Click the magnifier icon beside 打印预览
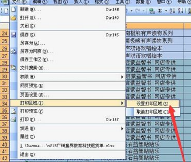This screenshot has width=191, height=162. coord(14,111)
